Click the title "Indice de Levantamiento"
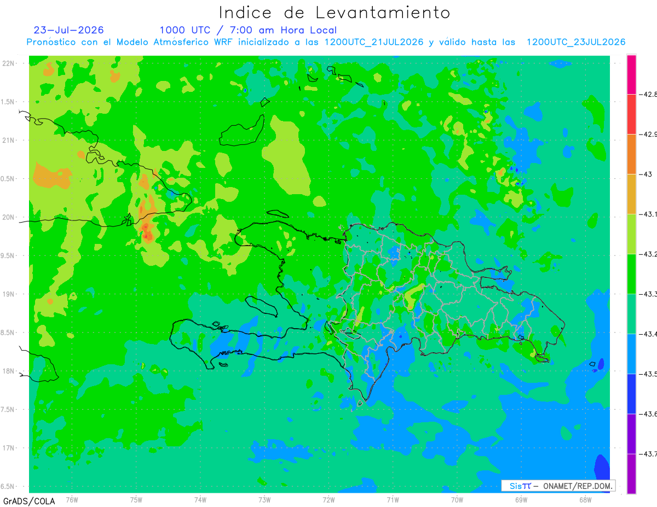This screenshot has height=507, width=657. 335,13
